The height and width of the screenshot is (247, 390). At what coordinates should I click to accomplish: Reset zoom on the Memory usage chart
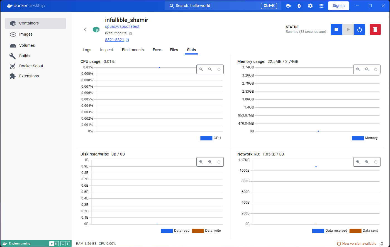pos(376,69)
